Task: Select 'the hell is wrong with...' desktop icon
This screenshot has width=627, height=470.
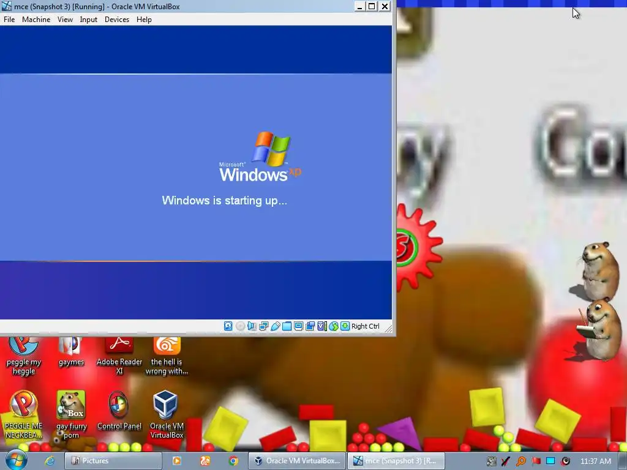Action: pos(167,356)
